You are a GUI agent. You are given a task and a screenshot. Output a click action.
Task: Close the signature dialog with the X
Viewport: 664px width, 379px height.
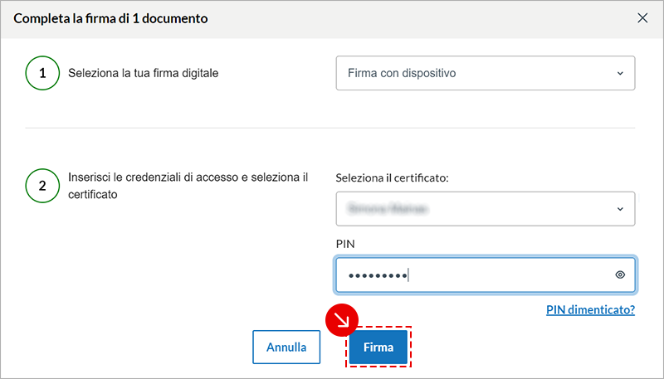coord(642,17)
